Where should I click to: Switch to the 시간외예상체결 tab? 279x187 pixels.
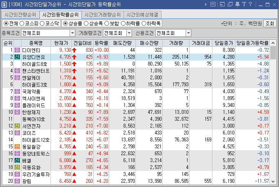(x=142, y=15)
